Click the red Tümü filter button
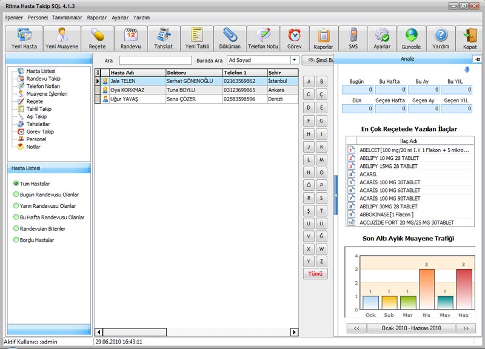The width and height of the screenshot is (485, 349). pyautogui.click(x=315, y=273)
